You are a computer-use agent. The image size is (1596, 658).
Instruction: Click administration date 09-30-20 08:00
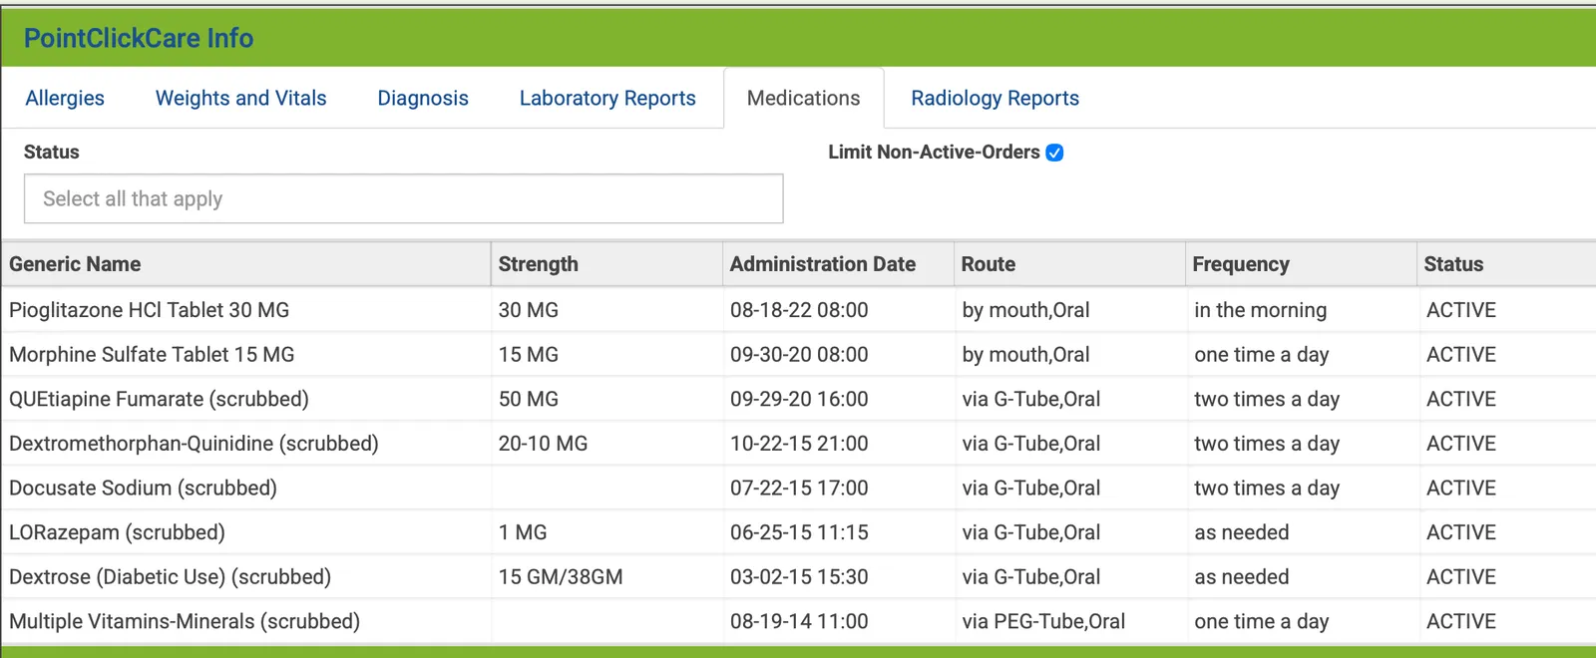click(x=799, y=354)
